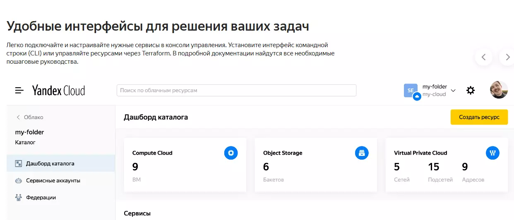Open the user profile avatar
The width and height of the screenshot is (514, 220).
click(499, 90)
